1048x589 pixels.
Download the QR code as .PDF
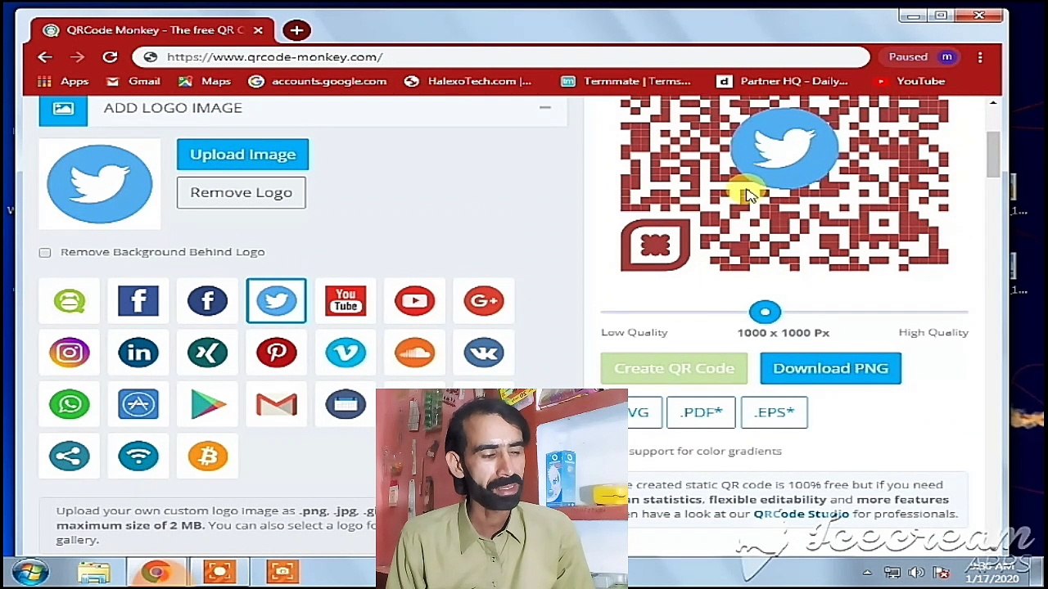[x=701, y=412]
